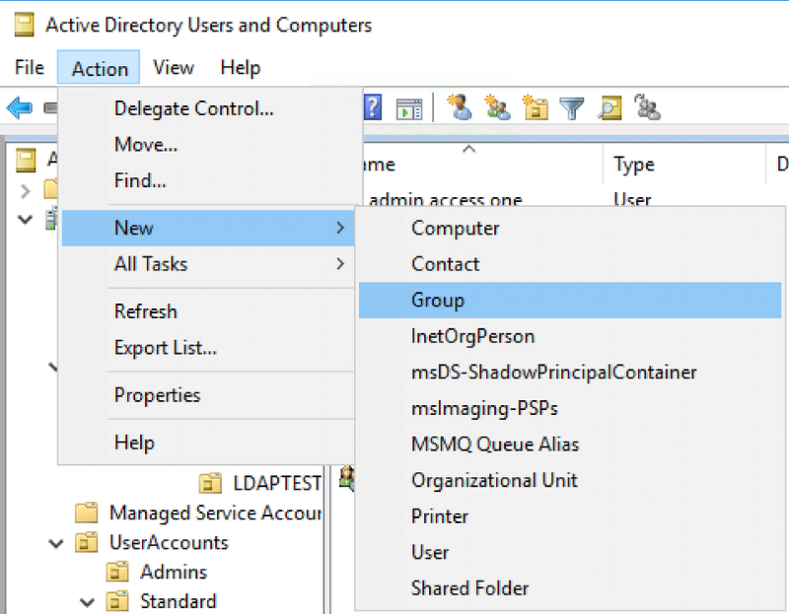
Task: Select MSMQ Queue Alias in New submenu
Action: [570, 444]
